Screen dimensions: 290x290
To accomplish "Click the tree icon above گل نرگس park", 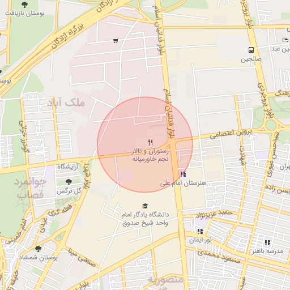I will 69,182.
